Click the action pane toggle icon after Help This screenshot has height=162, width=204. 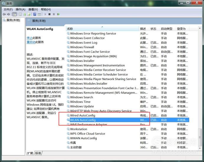pos(39,14)
